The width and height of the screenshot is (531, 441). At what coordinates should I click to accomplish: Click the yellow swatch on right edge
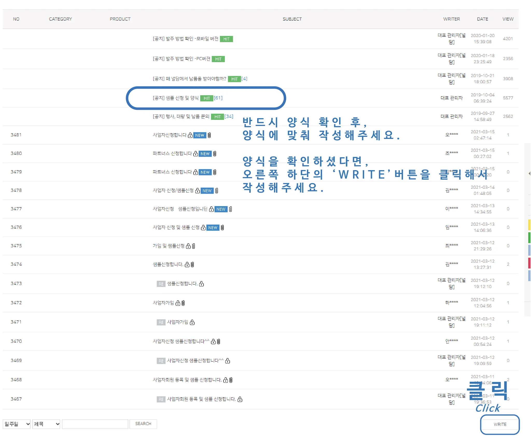point(529,225)
